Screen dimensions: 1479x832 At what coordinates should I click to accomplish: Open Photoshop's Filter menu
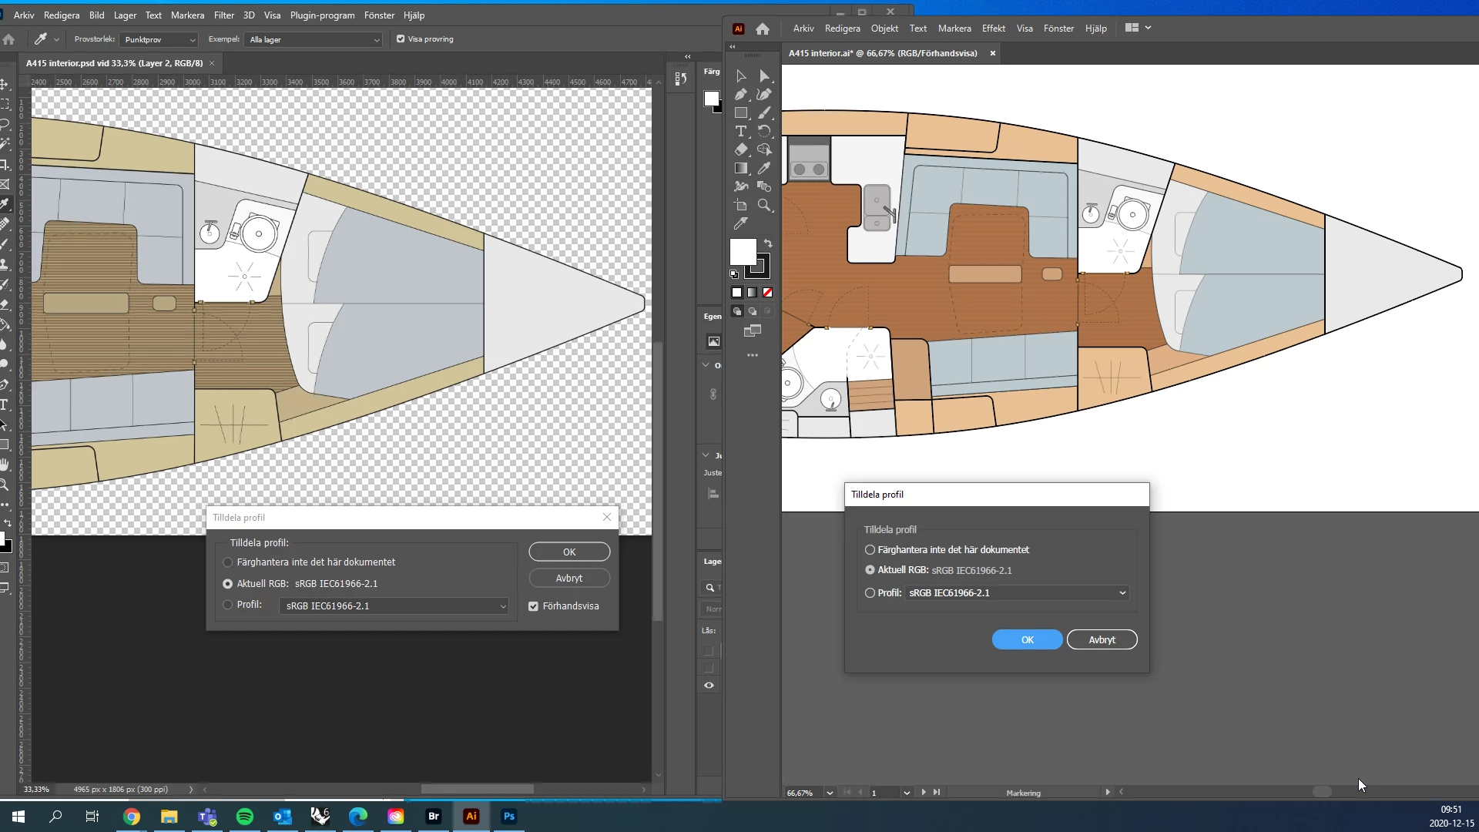223,15
